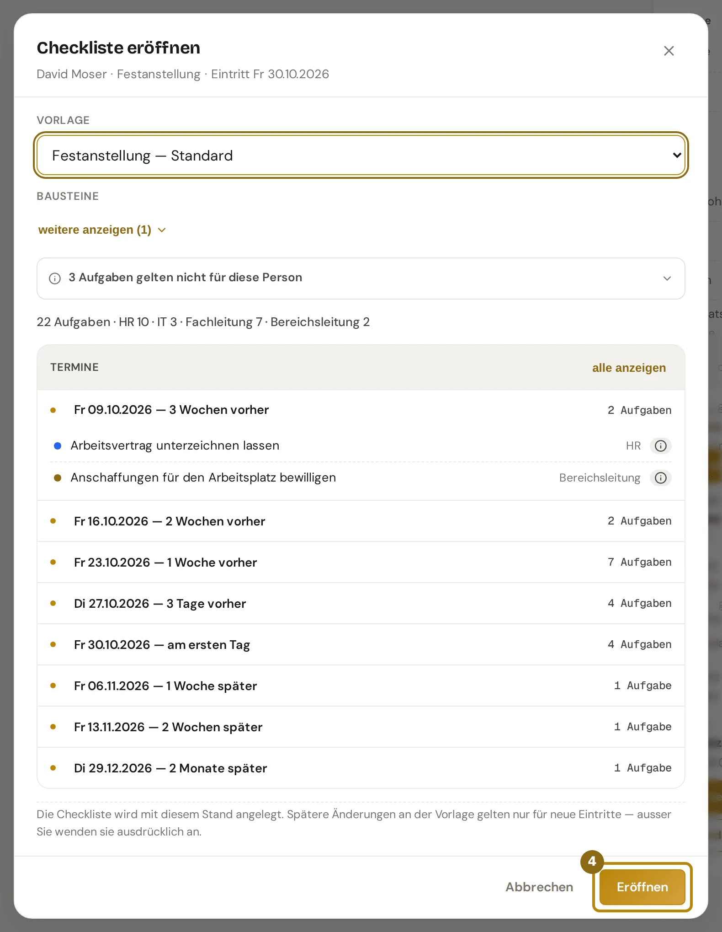The image size is (722, 932).
Task: Expand Fr 13.11.2026 — 2 Wochen später
Action: [361, 727]
